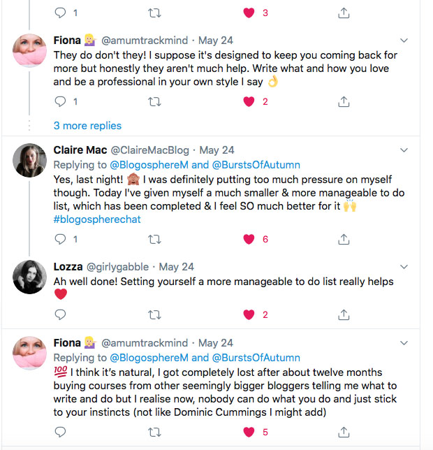433x450 pixels.
Task: Share Claire Mac's tweet
Action: [x=344, y=239]
